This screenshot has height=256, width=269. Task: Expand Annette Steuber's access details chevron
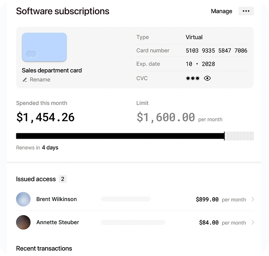pyautogui.click(x=253, y=222)
